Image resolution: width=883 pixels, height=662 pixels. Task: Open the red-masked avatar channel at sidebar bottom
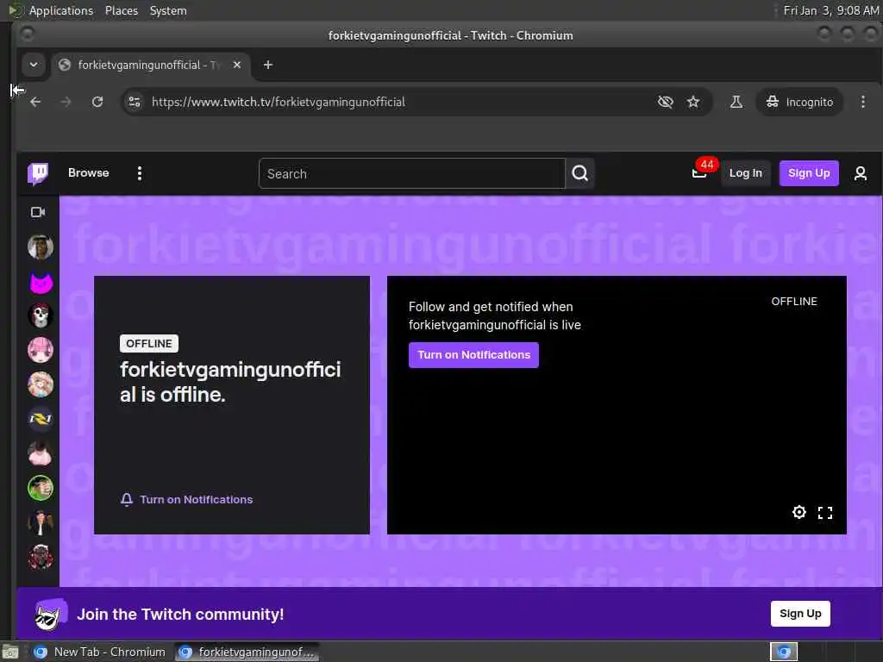pos(41,557)
